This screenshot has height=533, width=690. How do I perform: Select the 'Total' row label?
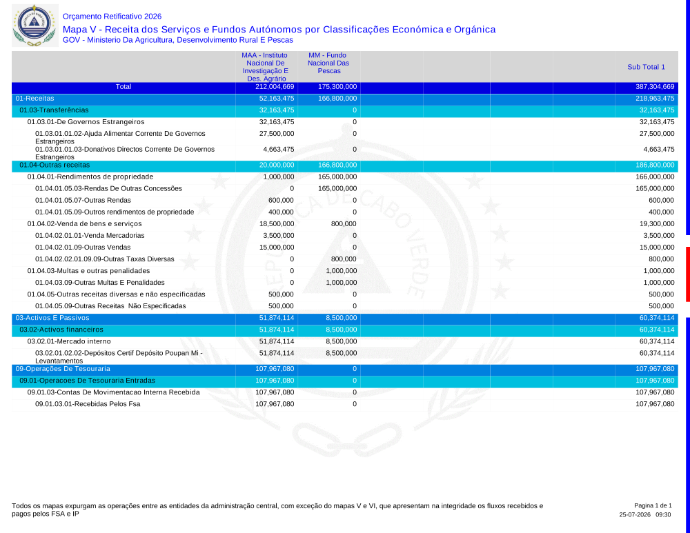[124, 87]
